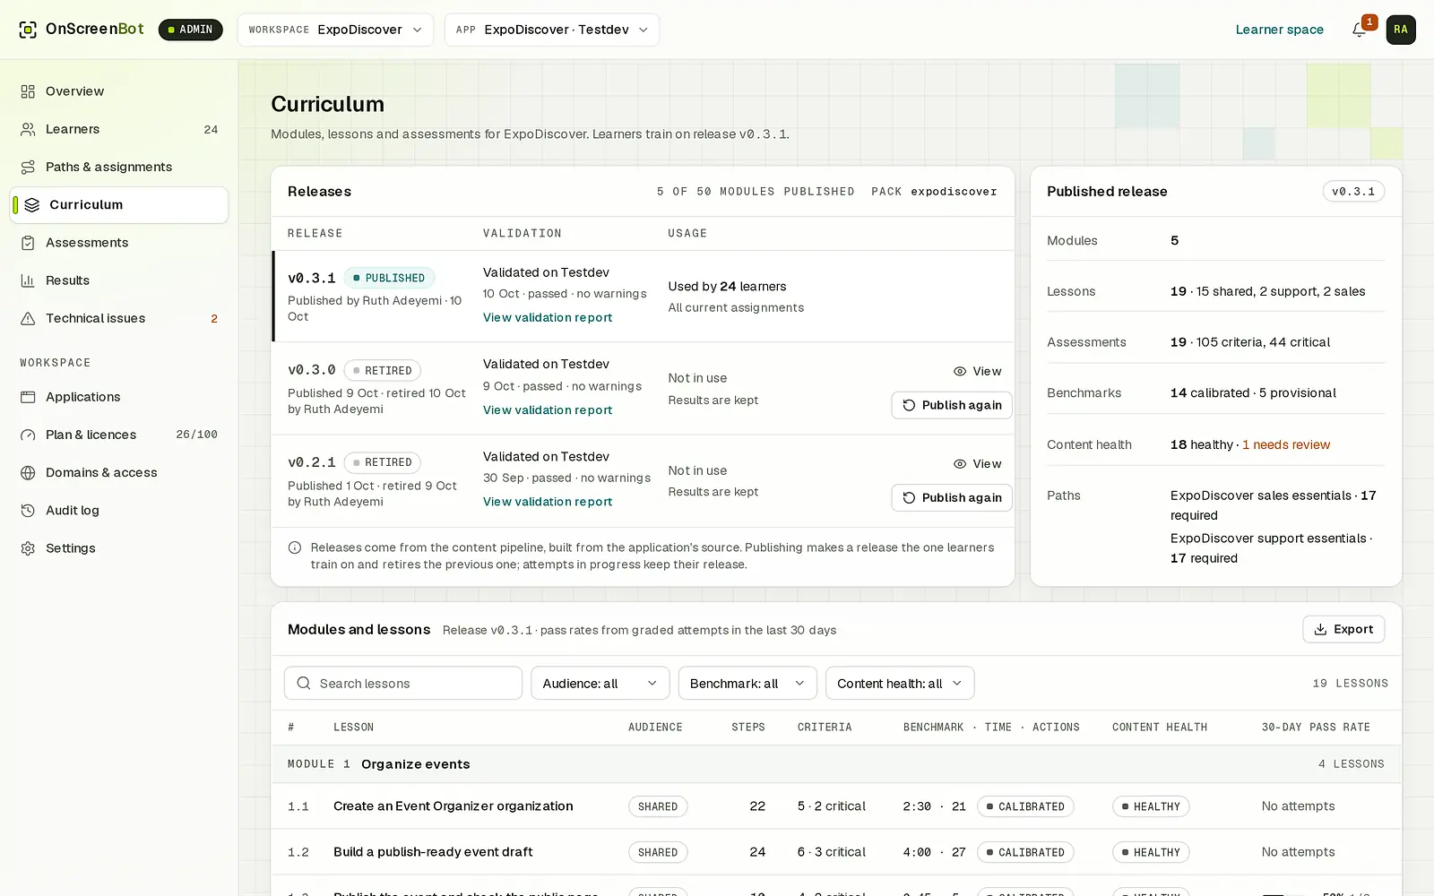The height and width of the screenshot is (896, 1434).
Task: Click the info icon beside the releases note
Action: click(x=295, y=547)
